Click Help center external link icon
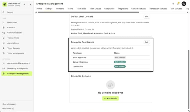The width and height of the screenshot is (190, 112). (13, 109)
